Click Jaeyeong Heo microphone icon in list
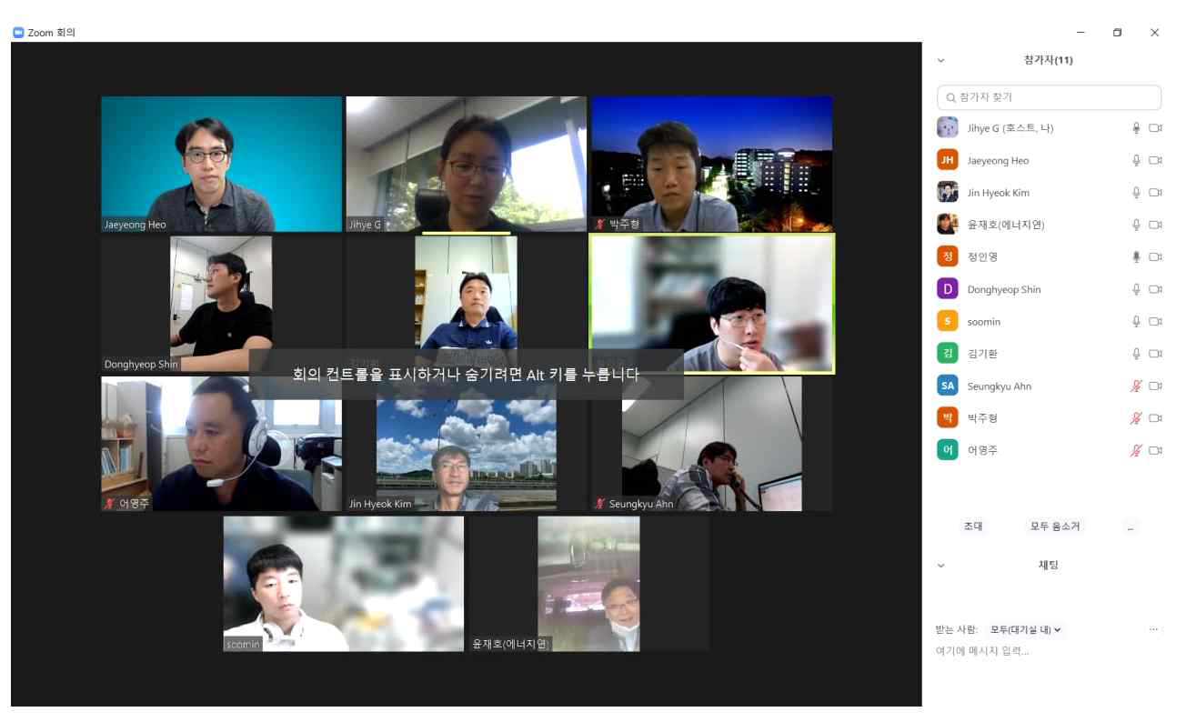Viewport: 1186px width, 722px height. pos(1136,160)
